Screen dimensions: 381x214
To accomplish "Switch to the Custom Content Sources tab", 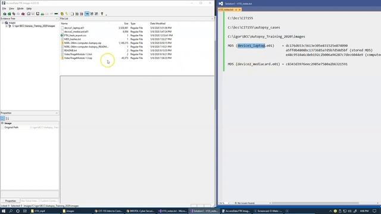I will pyautogui.click(x=49, y=201).
